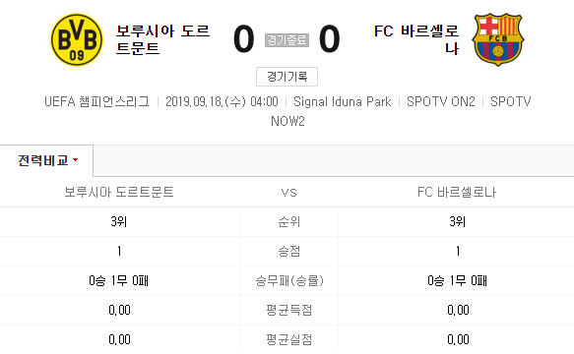Click the 승무패(승률) record row label
574x354 pixels.
click(289, 281)
